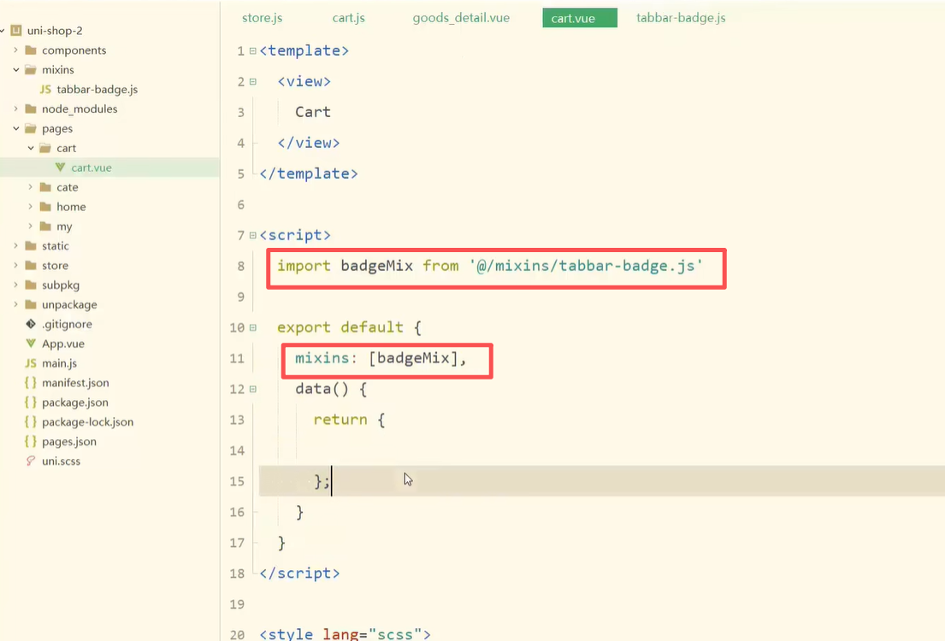Image resolution: width=945 pixels, height=641 pixels.
Task: Click the braces icon beside package.json
Action: pos(31,403)
